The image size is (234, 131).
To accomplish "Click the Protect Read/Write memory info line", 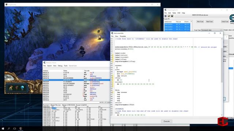I will (65, 105).
